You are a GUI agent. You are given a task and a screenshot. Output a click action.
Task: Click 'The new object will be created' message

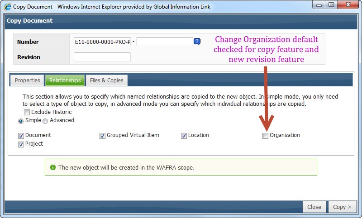coord(126,167)
